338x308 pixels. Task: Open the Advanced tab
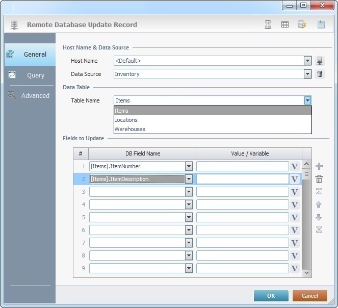(x=35, y=95)
